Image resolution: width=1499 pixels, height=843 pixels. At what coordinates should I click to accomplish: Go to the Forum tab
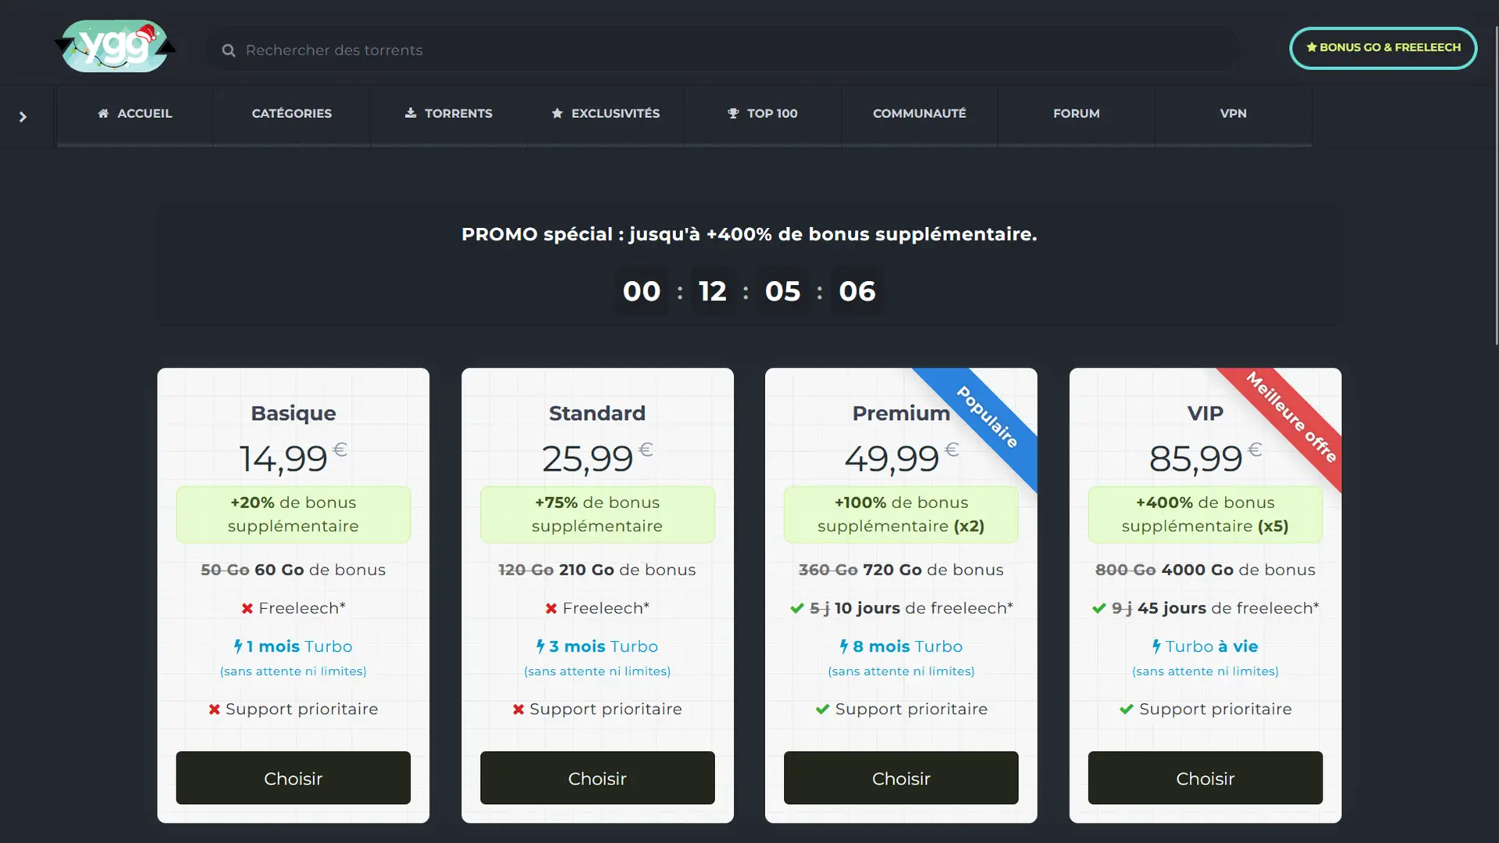coord(1077,114)
